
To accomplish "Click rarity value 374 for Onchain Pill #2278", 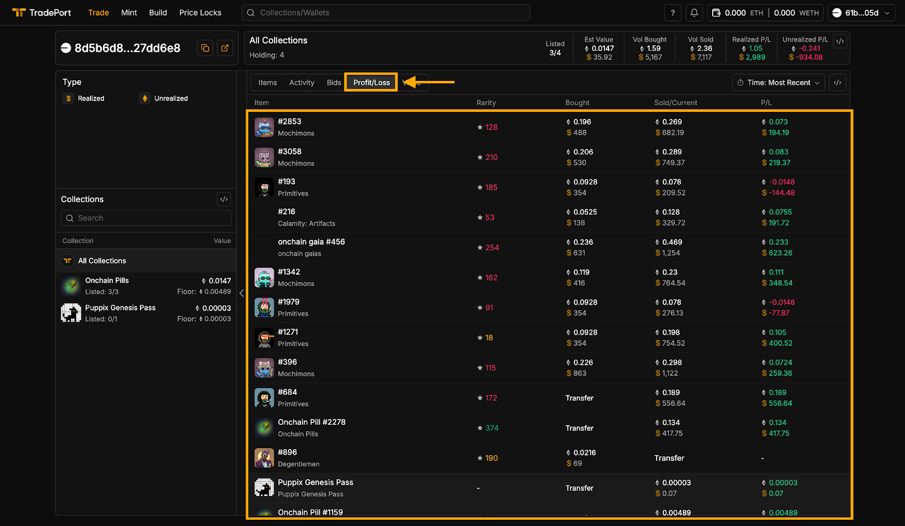I will (492, 428).
